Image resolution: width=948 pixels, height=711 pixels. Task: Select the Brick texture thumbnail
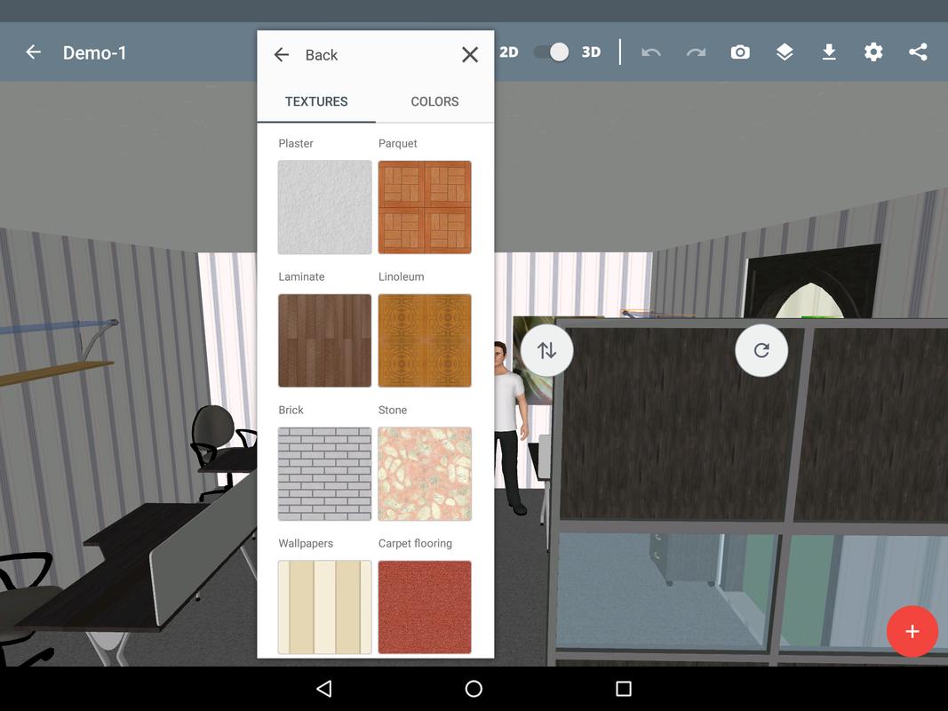point(324,474)
